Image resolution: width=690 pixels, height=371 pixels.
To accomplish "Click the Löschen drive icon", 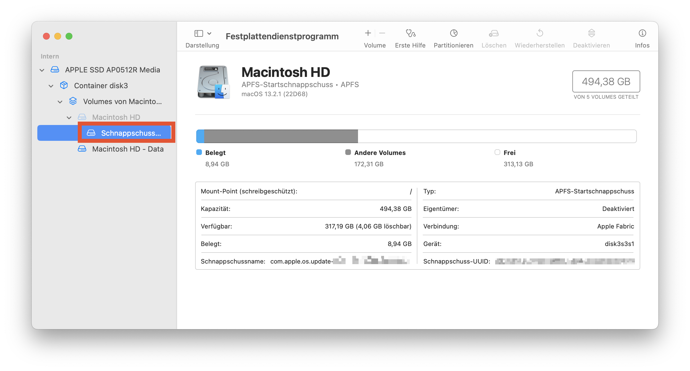I will [x=494, y=33].
